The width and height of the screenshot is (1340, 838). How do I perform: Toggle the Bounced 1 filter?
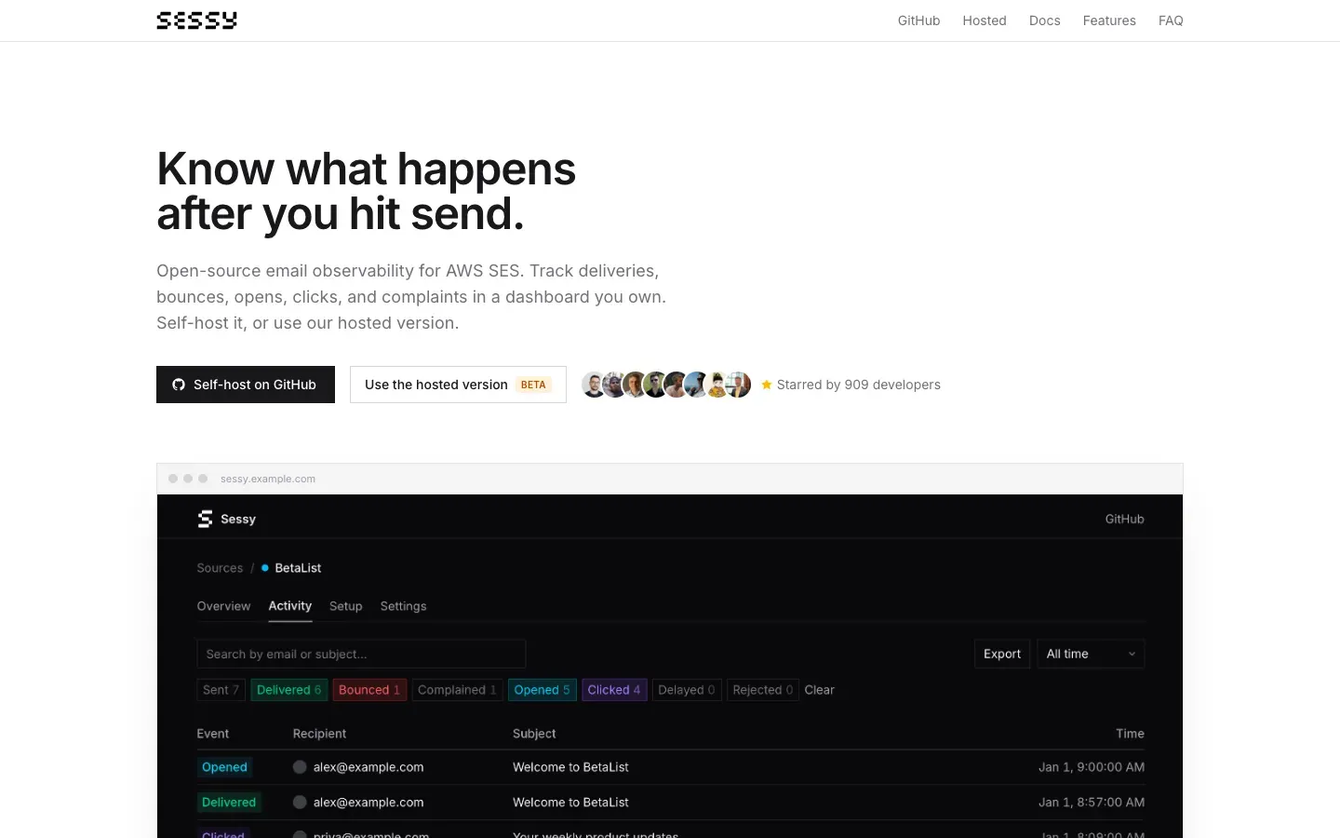369,690
